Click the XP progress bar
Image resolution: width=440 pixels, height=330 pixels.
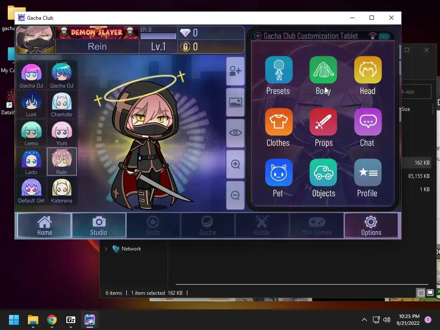(158, 36)
